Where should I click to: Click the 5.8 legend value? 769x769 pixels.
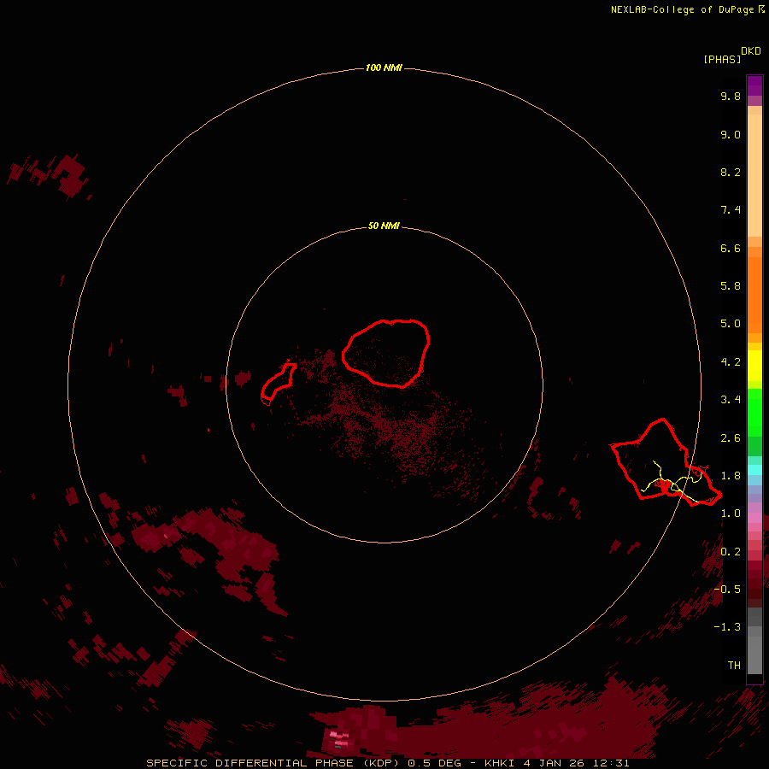(731, 286)
